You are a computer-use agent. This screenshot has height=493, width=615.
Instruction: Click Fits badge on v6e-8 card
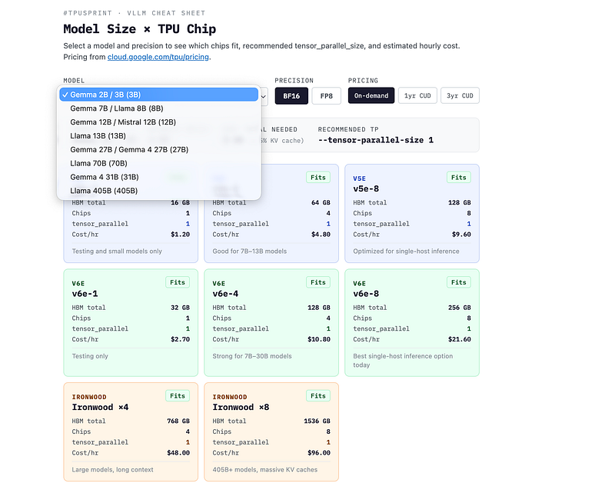[458, 282]
